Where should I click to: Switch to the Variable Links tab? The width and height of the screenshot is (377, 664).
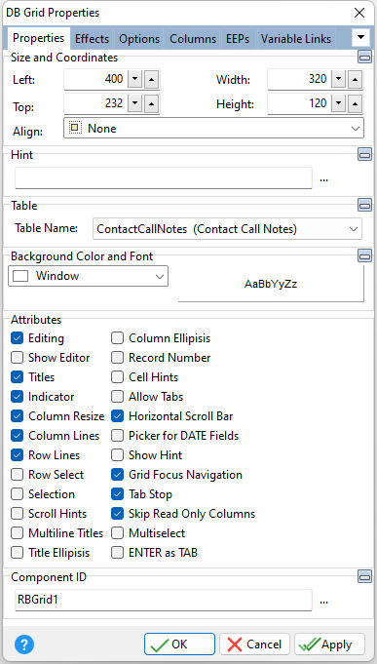point(296,39)
